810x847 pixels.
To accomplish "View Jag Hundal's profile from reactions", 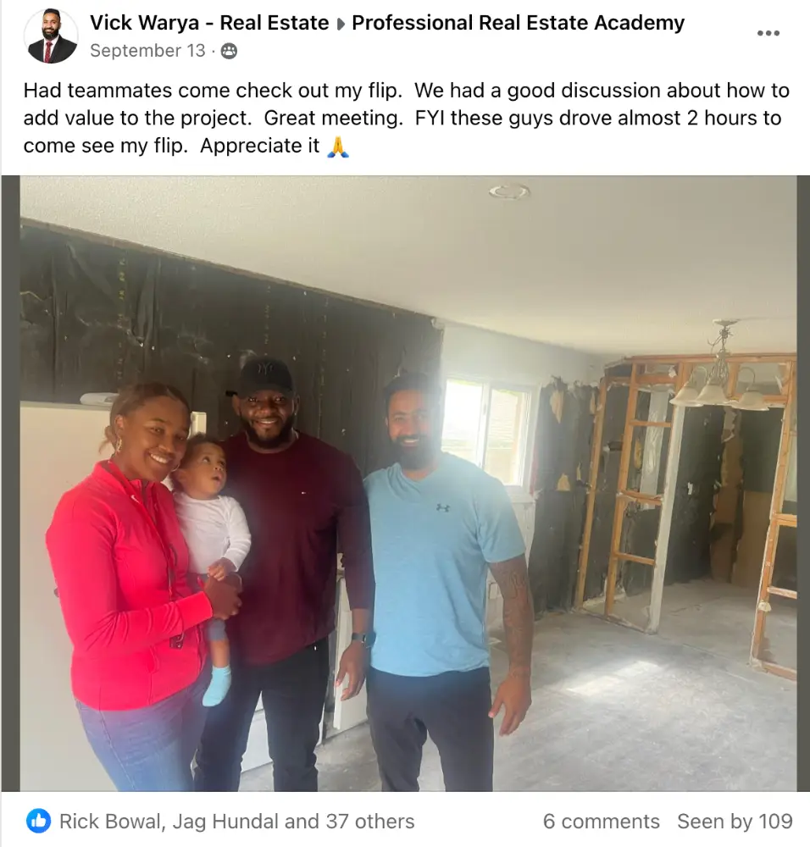I will pyautogui.click(x=226, y=821).
